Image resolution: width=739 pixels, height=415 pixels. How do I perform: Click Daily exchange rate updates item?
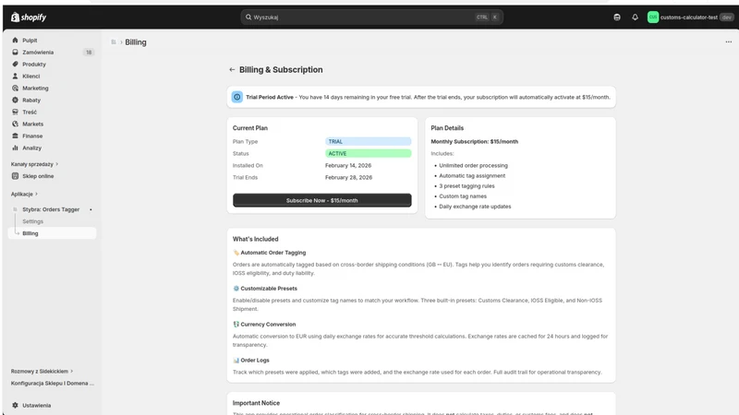[475, 207]
